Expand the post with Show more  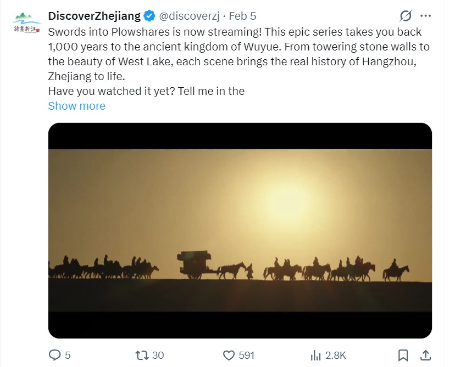76,106
